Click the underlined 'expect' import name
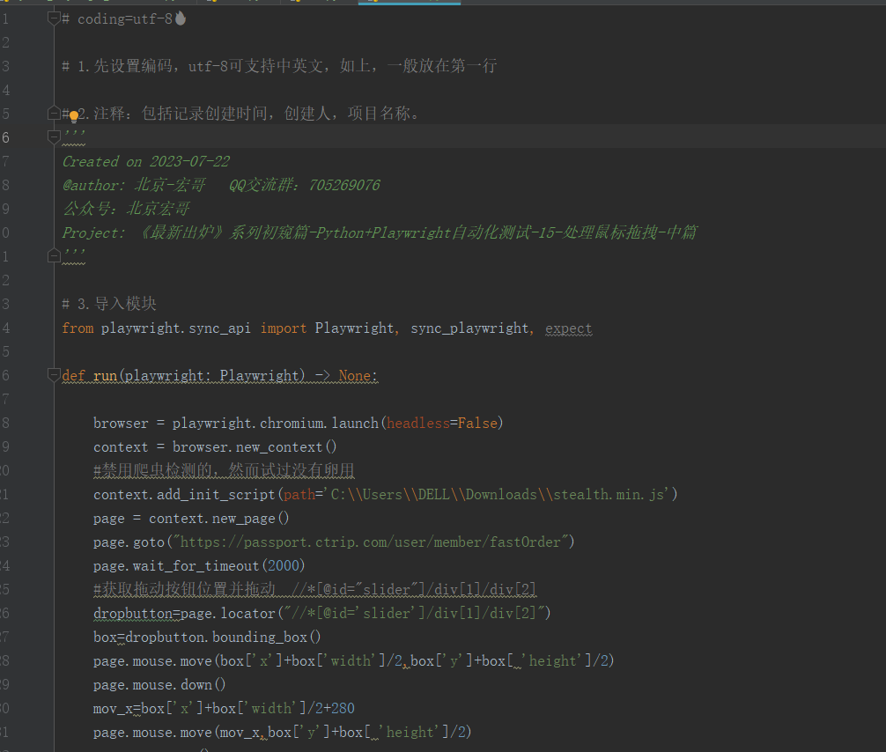The image size is (886, 752). click(568, 328)
